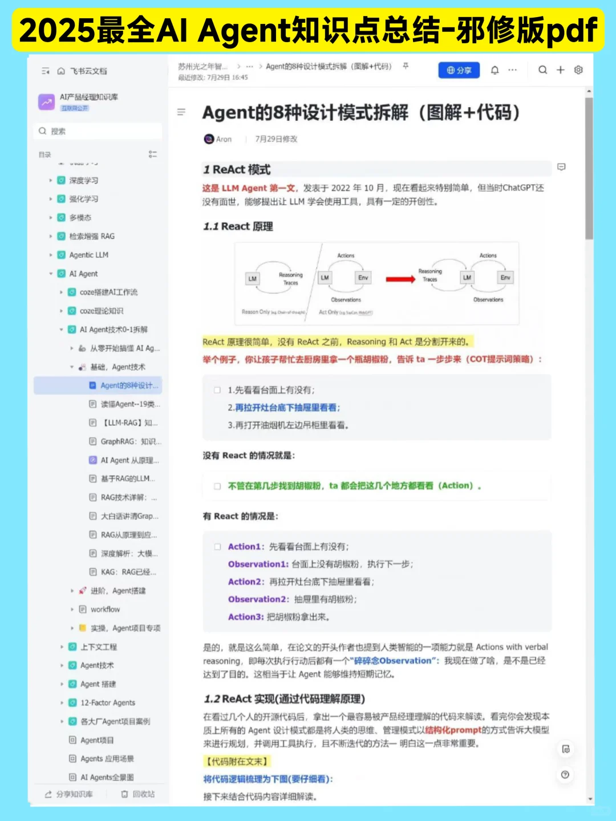Viewport: 616px width, 821px height.
Task: Collapse the 基础, Agent技术 node
Action: (x=72, y=367)
